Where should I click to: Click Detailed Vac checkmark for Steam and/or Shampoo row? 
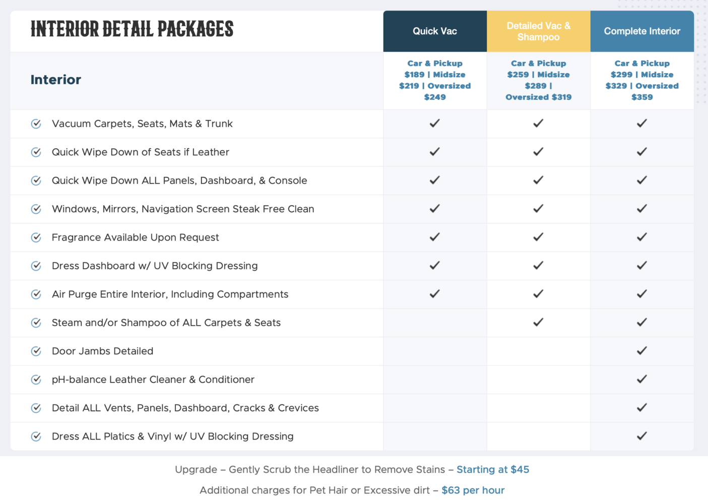[538, 322]
